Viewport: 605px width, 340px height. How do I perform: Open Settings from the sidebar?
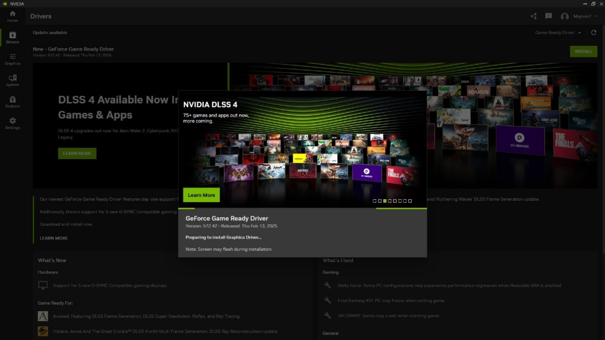click(13, 123)
